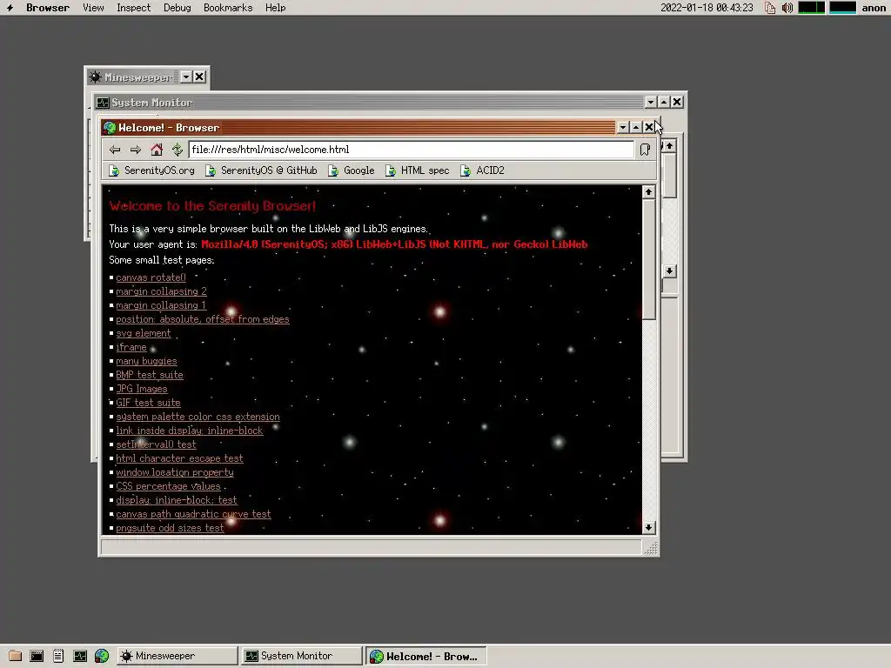
Task: Click the browser window resize grip
Action: [x=651, y=548]
